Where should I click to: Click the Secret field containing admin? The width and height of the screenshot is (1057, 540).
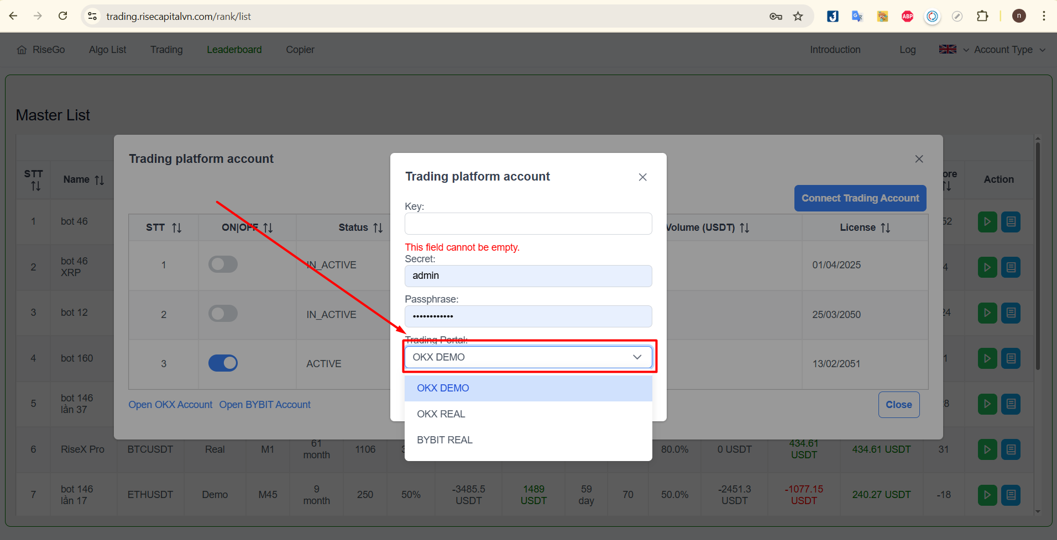(528, 276)
